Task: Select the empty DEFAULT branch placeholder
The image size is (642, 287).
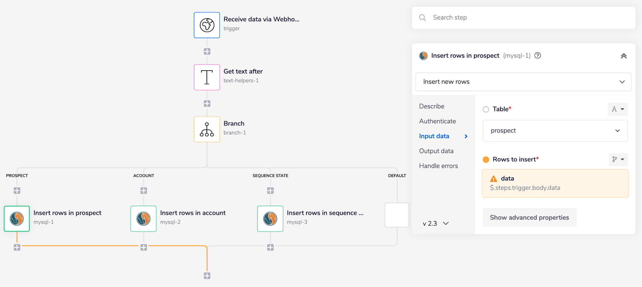Action: [397, 215]
